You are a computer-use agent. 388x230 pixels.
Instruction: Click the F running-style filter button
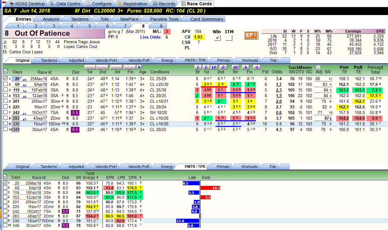(x=198, y=67)
